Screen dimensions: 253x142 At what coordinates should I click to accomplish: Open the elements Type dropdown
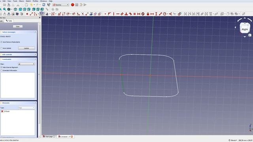click(x=26, y=108)
